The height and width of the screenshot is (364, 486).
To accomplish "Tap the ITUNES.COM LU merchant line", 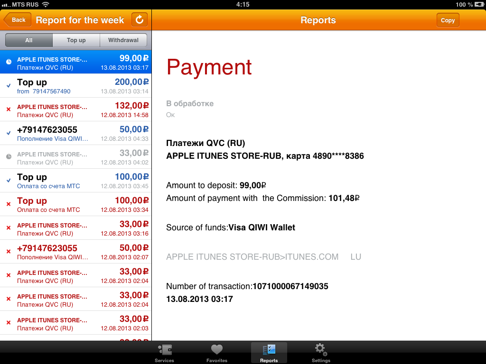I will (264, 257).
